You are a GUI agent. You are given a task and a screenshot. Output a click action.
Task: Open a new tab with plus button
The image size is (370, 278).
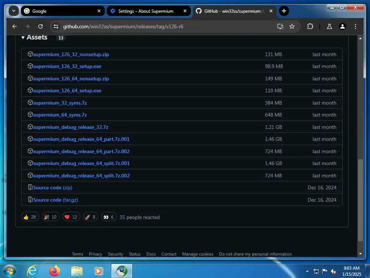coord(284,11)
